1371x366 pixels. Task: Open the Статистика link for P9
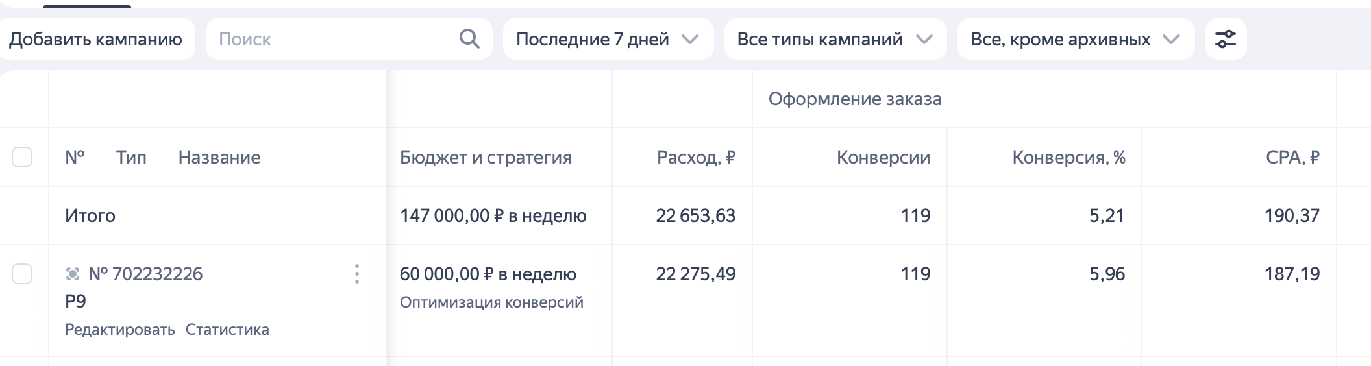[227, 330]
